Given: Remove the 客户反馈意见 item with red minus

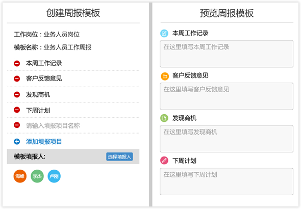Looking at the screenshot, I should tap(17, 79).
